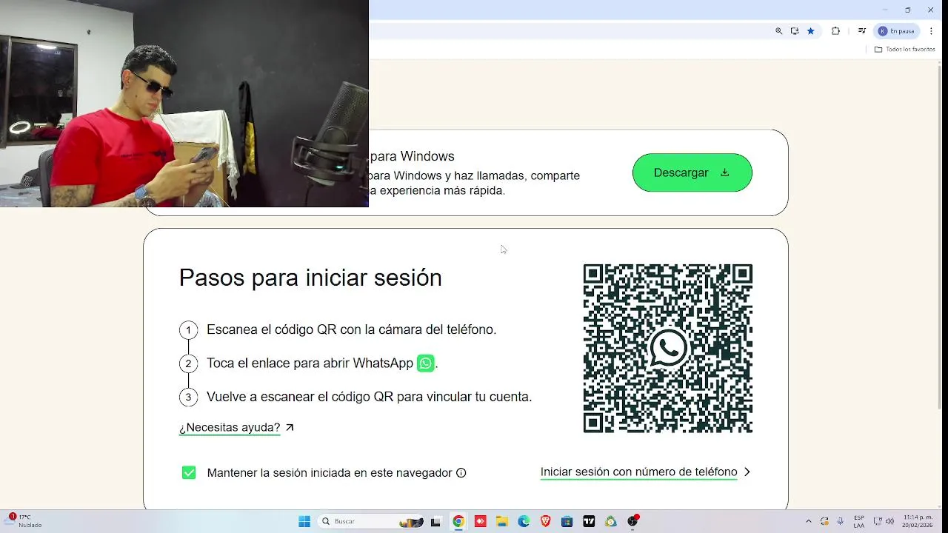The width and height of the screenshot is (948, 533).
Task: Open the red app icon next to Chrome in taskbar
Action: [480, 521]
